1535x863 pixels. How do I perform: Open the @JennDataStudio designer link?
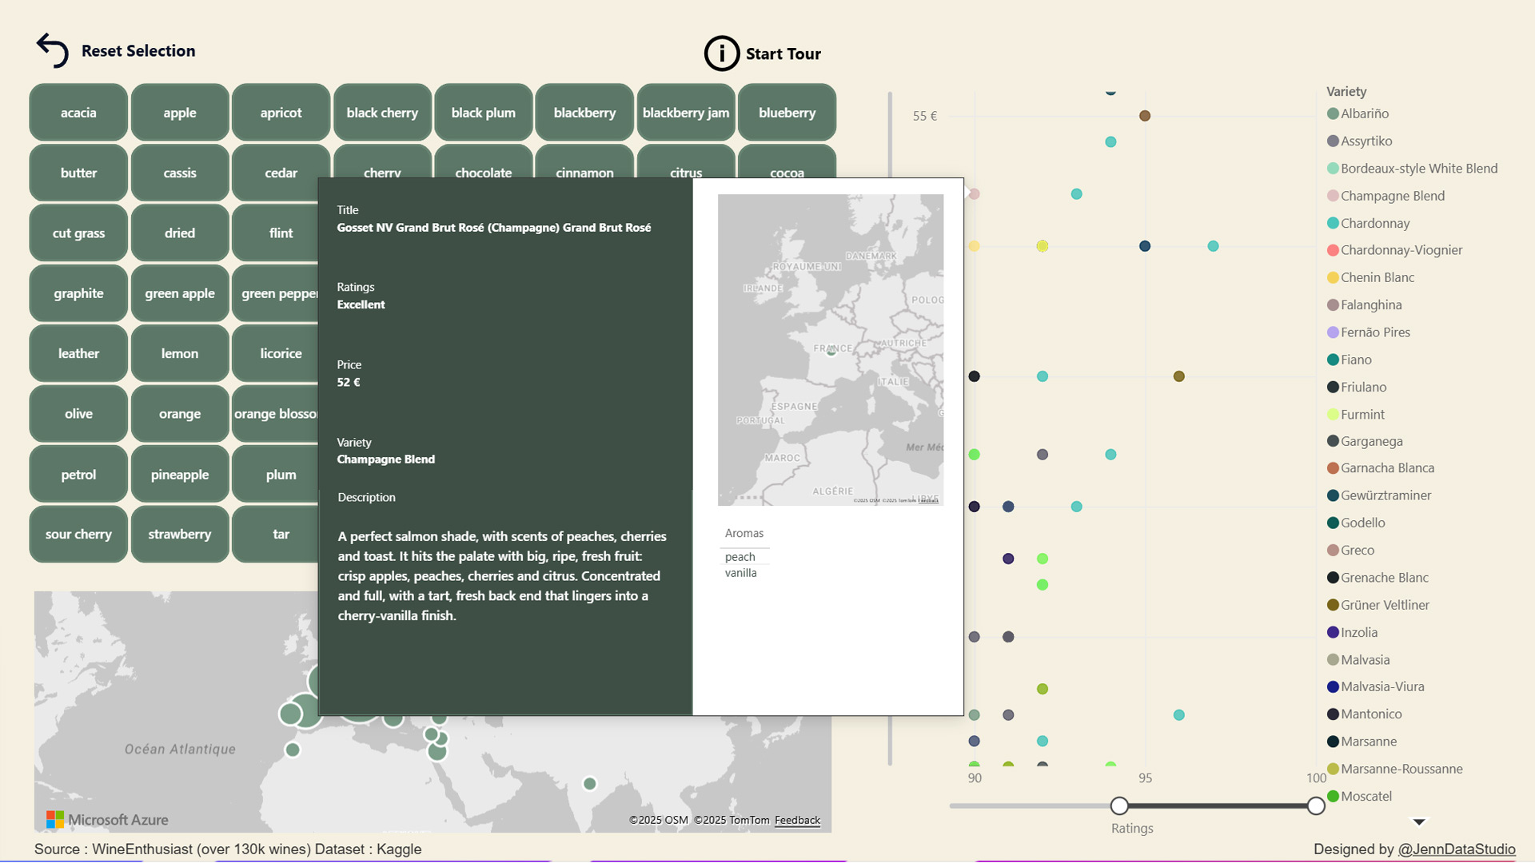tap(1456, 849)
